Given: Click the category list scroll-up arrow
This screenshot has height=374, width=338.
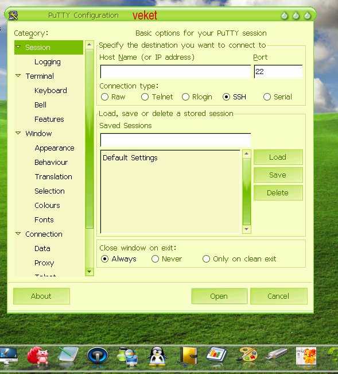Looking at the screenshot, I should click(x=90, y=45).
